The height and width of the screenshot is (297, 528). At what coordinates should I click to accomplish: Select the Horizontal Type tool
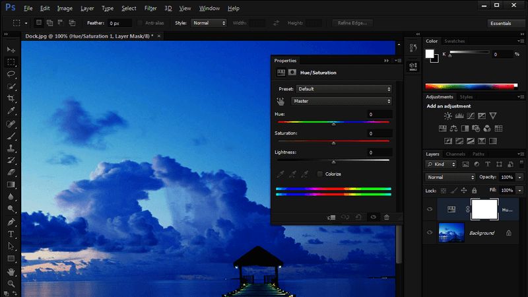pos(11,234)
